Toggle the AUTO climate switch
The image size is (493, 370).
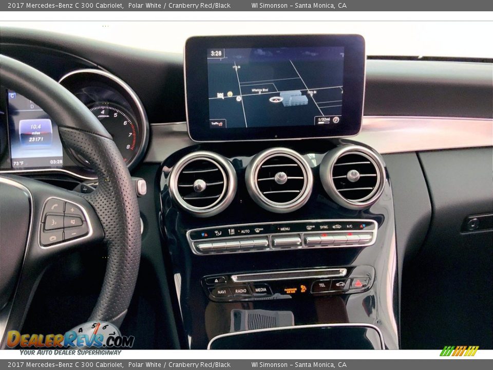[x=246, y=244]
